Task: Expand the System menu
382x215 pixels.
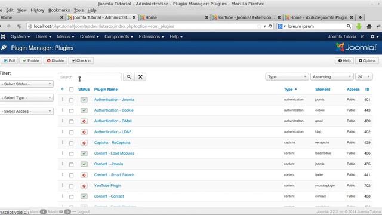Action: click(x=20, y=36)
